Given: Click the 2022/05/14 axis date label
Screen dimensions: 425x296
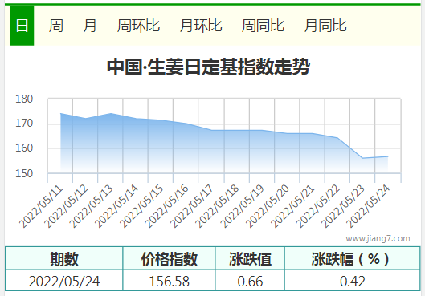Looking at the screenshot, I should tap(116, 206).
